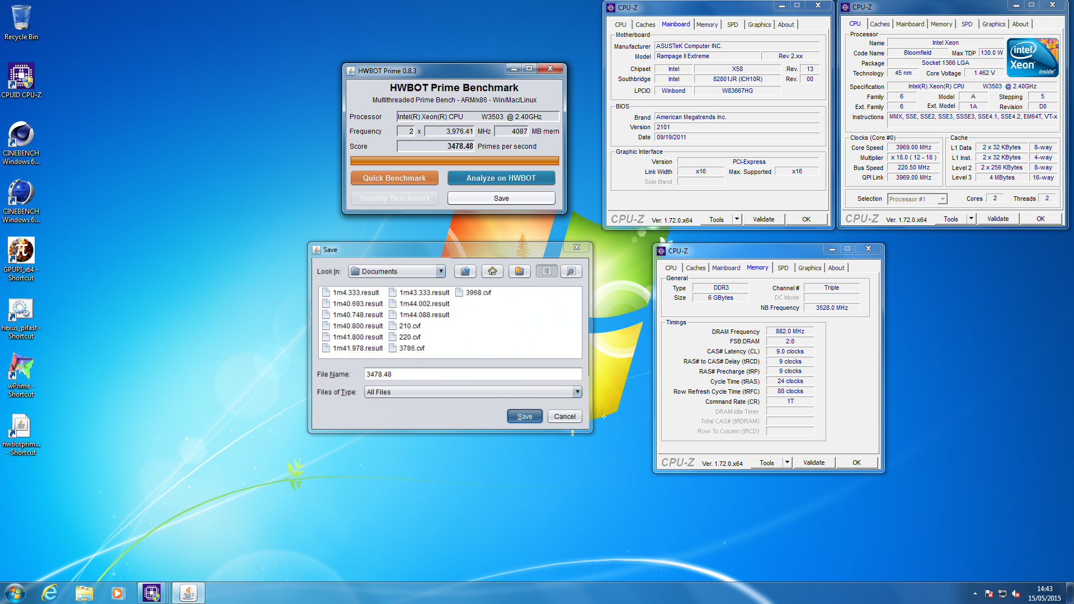Open Tools dropdown arrow in CPU tab CPU-Z window

click(x=972, y=219)
